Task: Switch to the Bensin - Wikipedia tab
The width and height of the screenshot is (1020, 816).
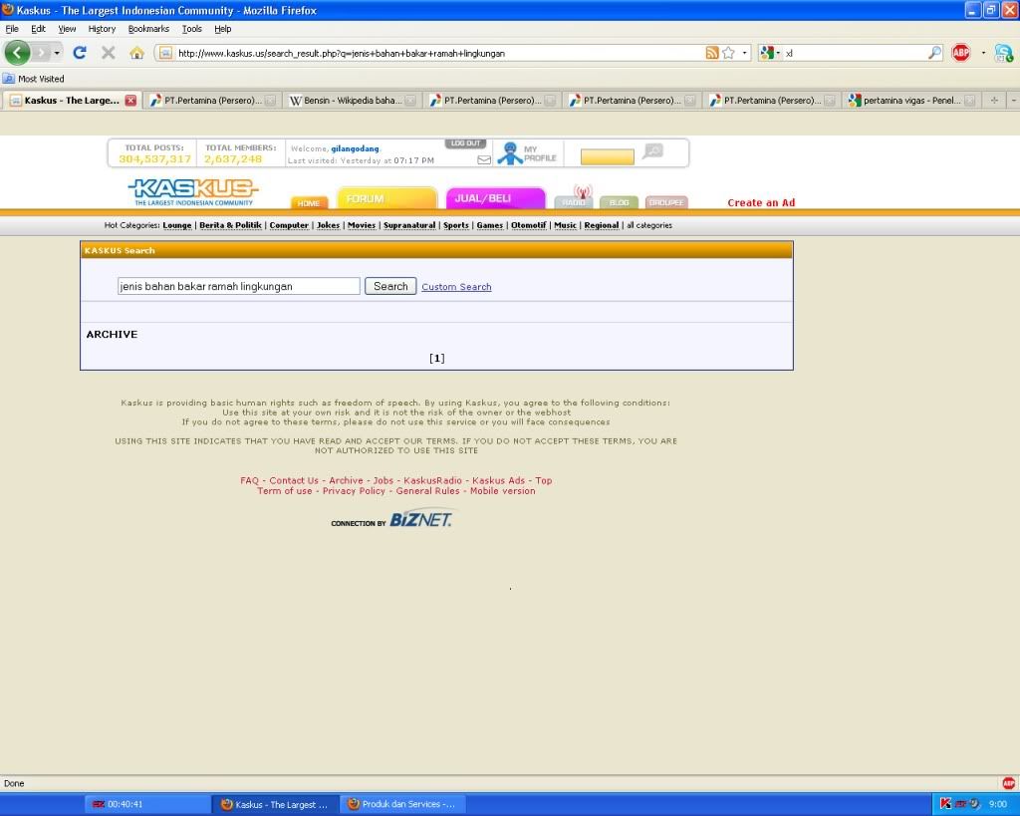Action: click(353, 101)
